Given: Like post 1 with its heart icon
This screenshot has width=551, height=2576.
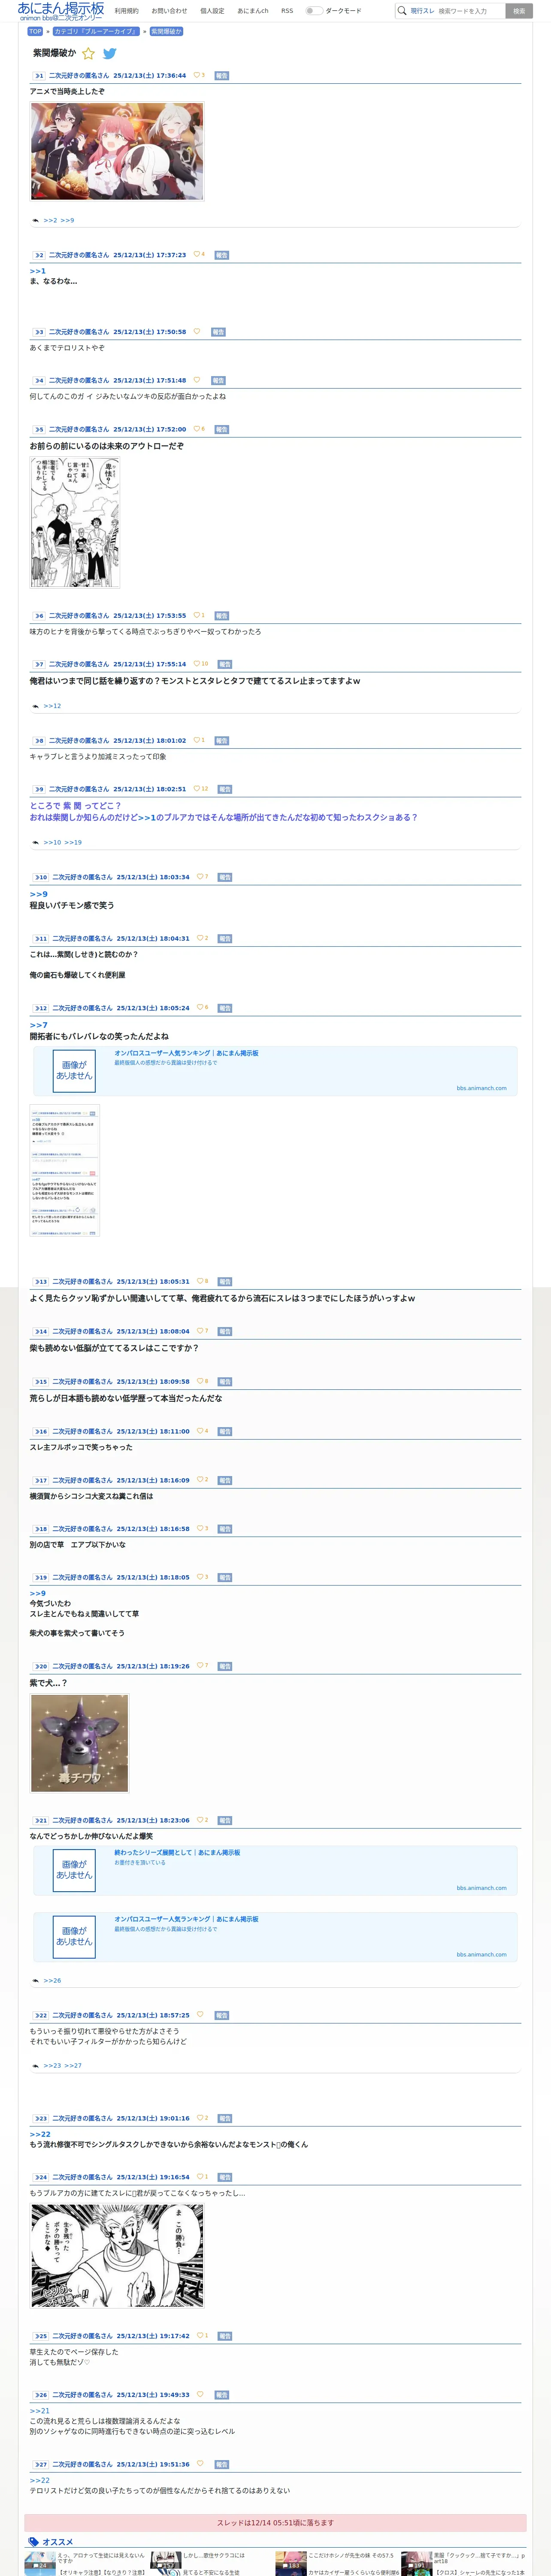Looking at the screenshot, I should click(196, 75).
